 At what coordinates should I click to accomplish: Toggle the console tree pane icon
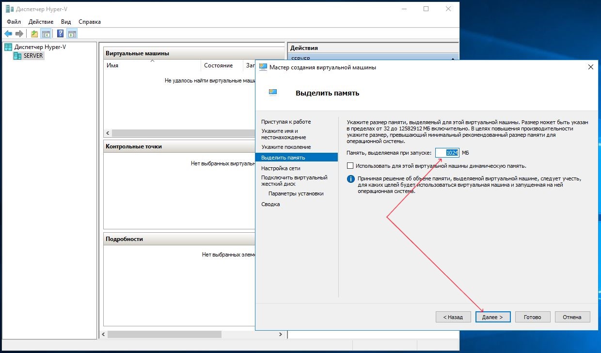46,33
